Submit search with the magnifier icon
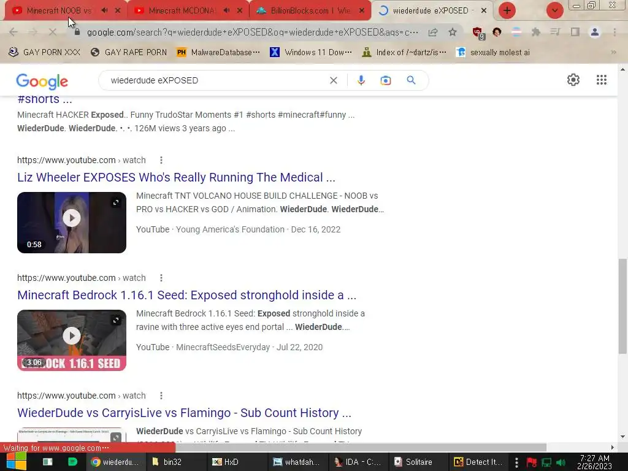628x471 pixels. 411,80
